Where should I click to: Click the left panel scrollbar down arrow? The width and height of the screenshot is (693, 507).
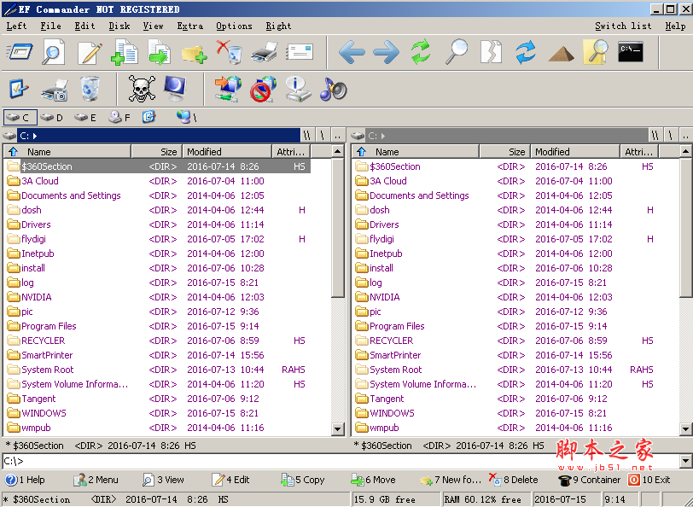(x=337, y=428)
